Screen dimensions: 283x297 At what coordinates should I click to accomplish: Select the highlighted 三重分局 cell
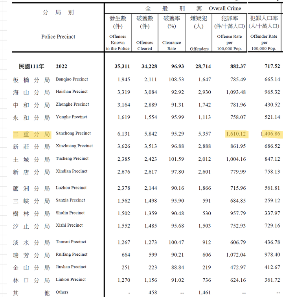[32, 134]
